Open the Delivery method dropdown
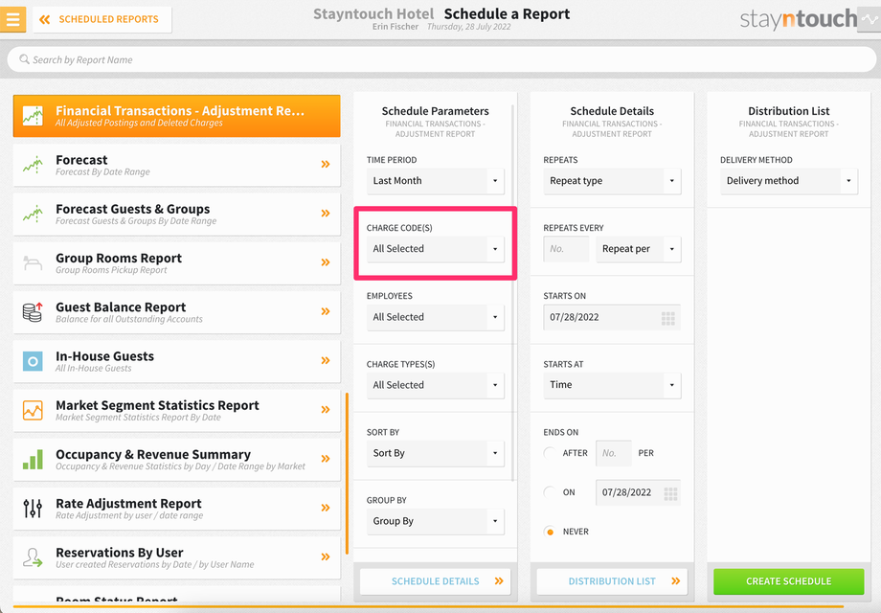Screen dimensions: 881x613 pos(789,181)
